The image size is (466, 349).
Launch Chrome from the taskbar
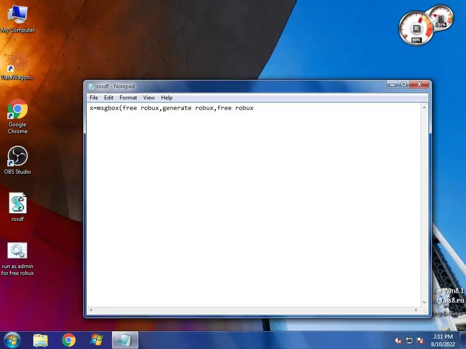click(69, 340)
